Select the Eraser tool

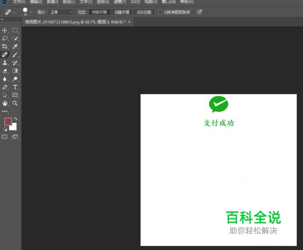pyautogui.click(x=5, y=71)
